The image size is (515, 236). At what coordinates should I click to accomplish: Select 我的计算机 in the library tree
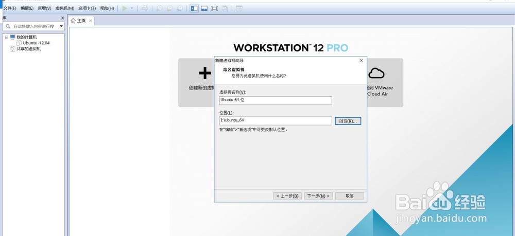coord(27,38)
